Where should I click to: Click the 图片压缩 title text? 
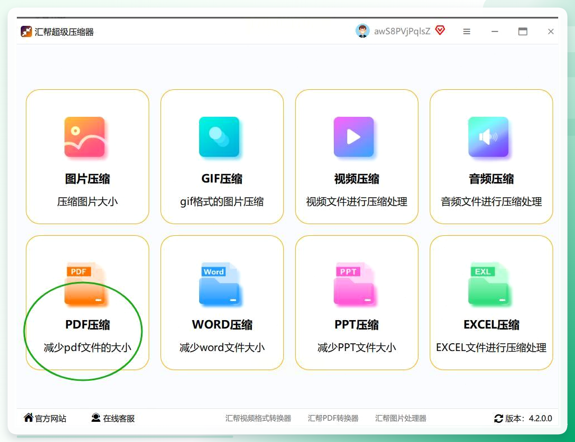(x=88, y=179)
